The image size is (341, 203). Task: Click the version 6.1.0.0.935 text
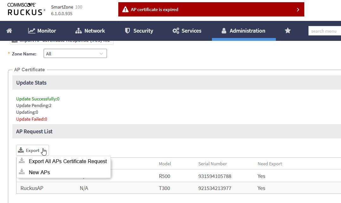62,14
